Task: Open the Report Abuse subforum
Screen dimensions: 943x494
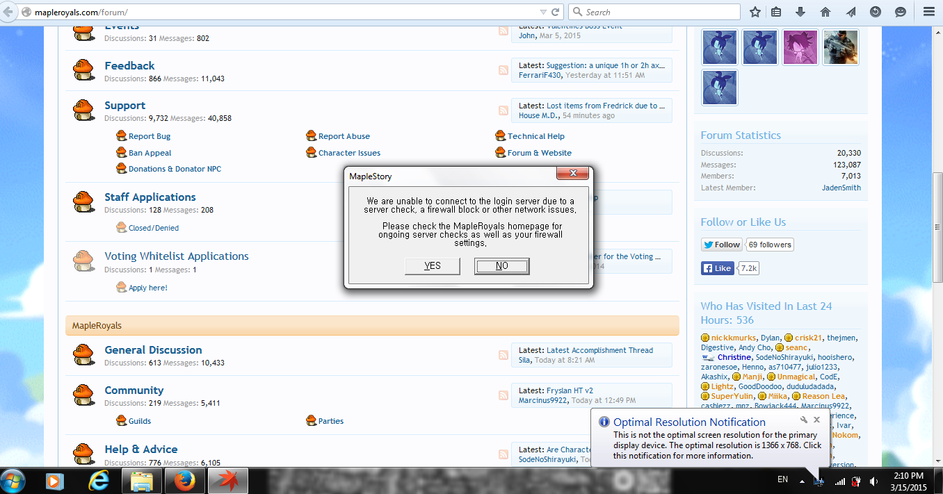Action: (x=344, y=136)
